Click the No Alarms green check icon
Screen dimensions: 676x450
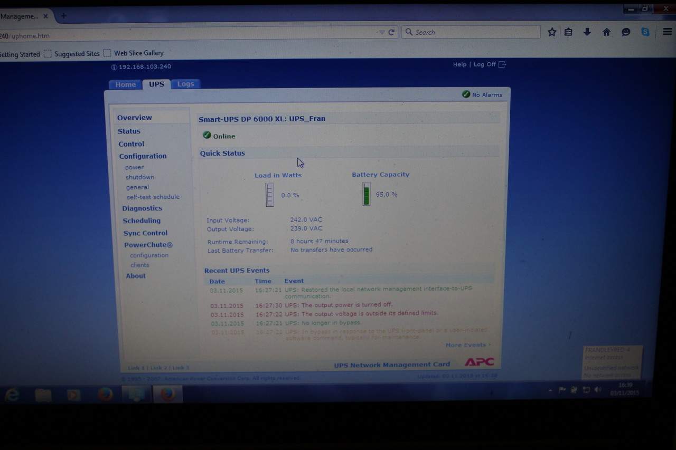[x=466, y=94]
